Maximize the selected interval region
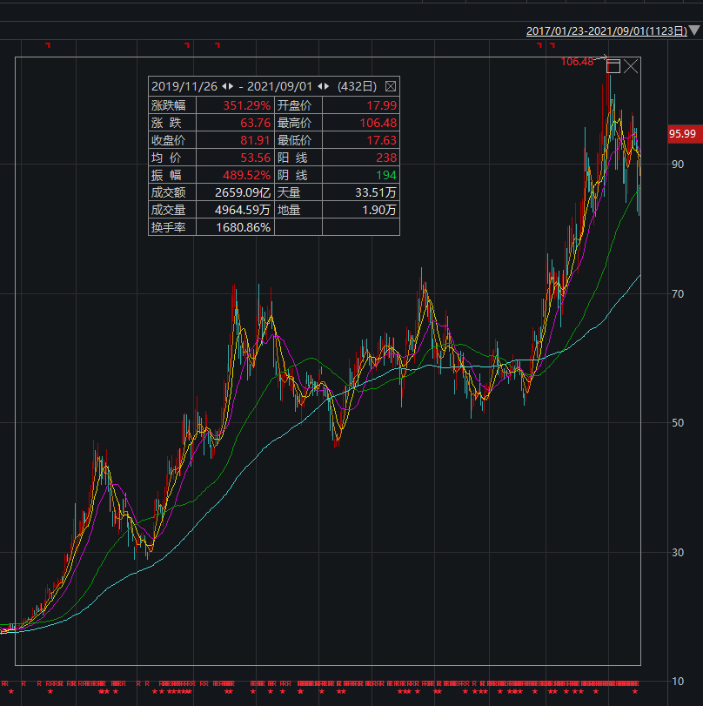703x706 pixels. [613, 66]
